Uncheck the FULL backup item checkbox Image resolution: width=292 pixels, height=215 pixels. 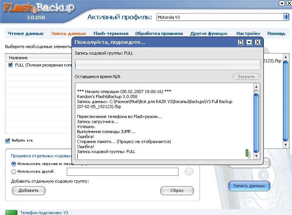[10, 65]
